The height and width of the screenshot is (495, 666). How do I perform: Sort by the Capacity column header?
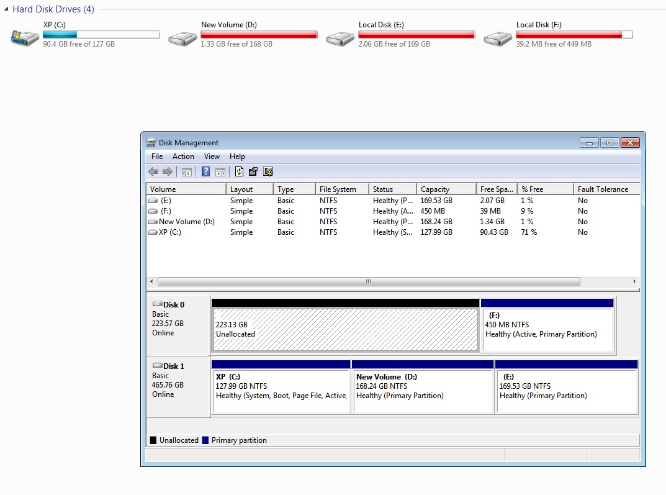click(x=446, y=189)
